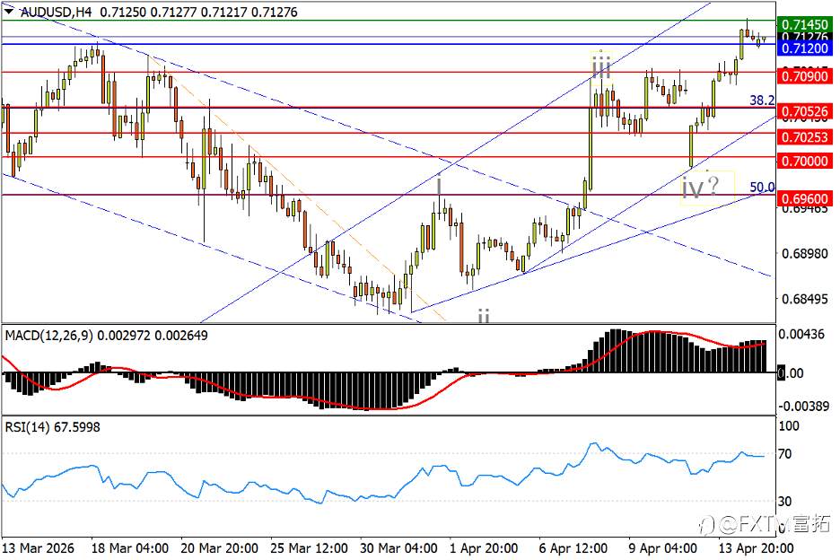
Task: Select the blue 0.71200 price label
Action: pyautogui.click(x=804, y=48)
